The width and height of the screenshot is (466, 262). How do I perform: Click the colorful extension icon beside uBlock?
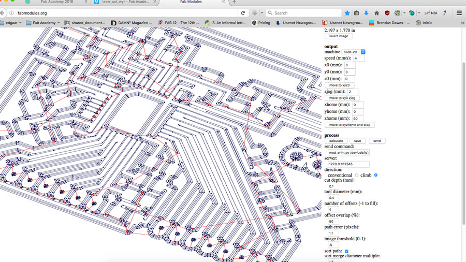click(397, 13)
